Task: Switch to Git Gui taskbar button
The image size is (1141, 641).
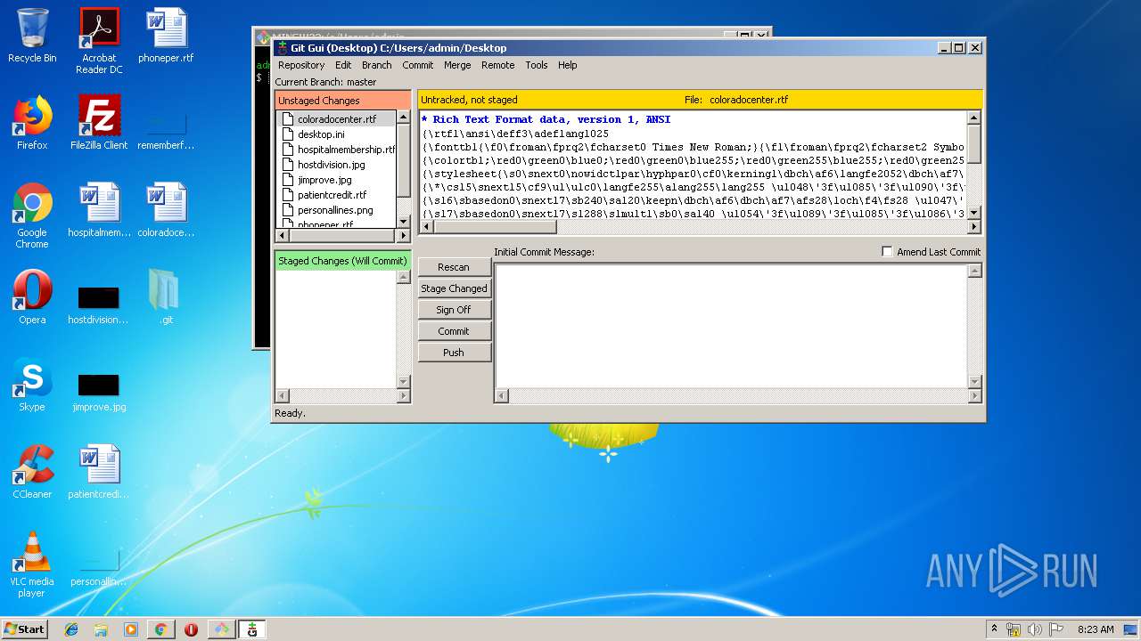Action: [252, 629]
